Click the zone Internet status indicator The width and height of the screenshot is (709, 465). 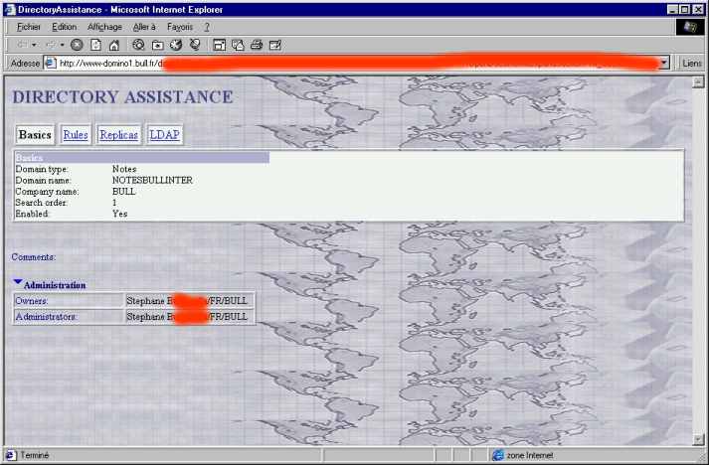point(523,455)
